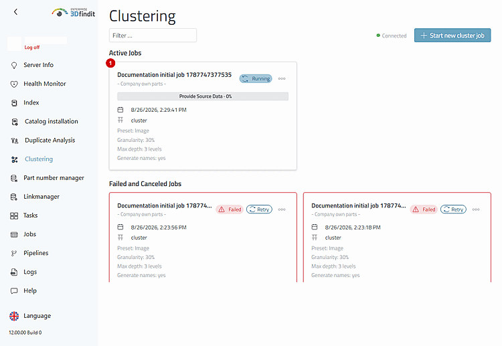Screen dimensions: 502x346
Task: Click the Health Monitor heart icon
Action: pyautogui.click(x=14, y=84)
